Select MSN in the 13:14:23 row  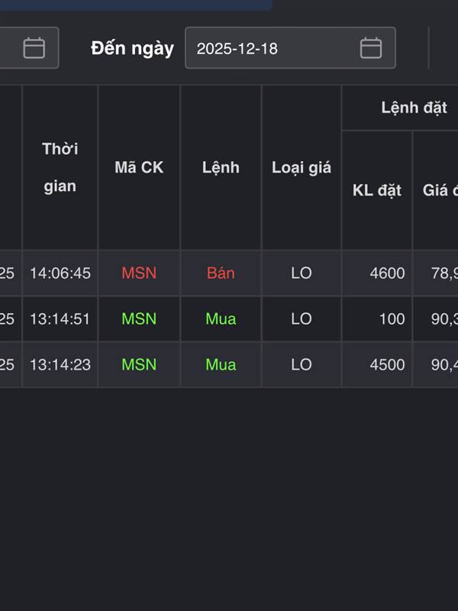click(x=139, y=364)
